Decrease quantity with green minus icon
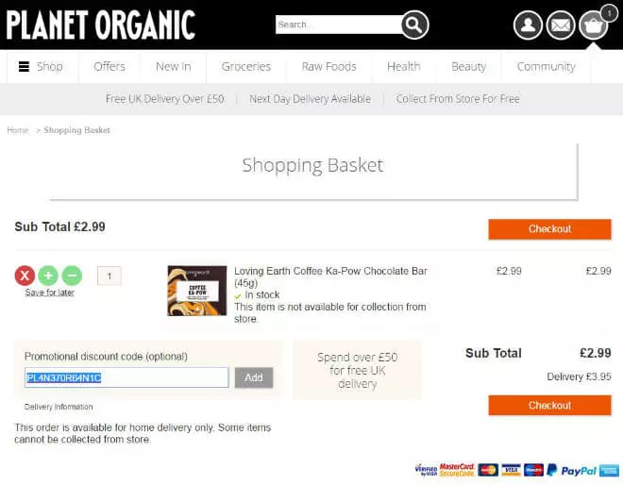The width and height of the screenshot is (623, 485). (73, 276)
